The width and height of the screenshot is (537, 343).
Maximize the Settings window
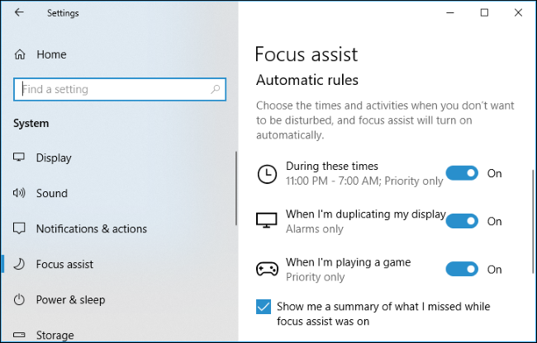[x=484, y=12]
